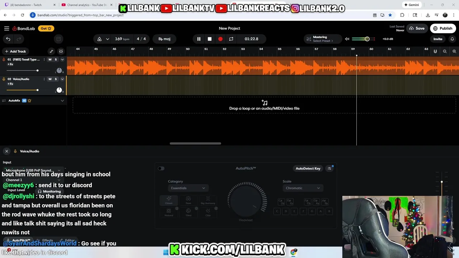459x258 pixels.
Task: Save the project
Action: click(x=417, y=28)
